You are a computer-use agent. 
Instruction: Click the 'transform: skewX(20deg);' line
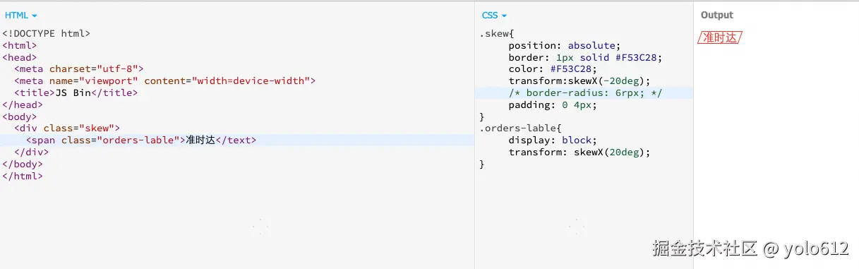(579, 152)
